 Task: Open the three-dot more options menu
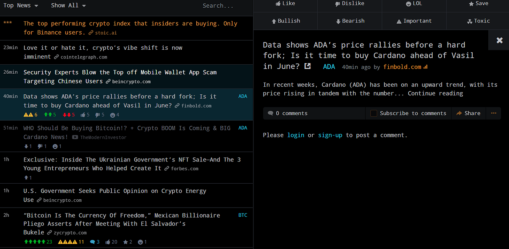coord(493,113)
